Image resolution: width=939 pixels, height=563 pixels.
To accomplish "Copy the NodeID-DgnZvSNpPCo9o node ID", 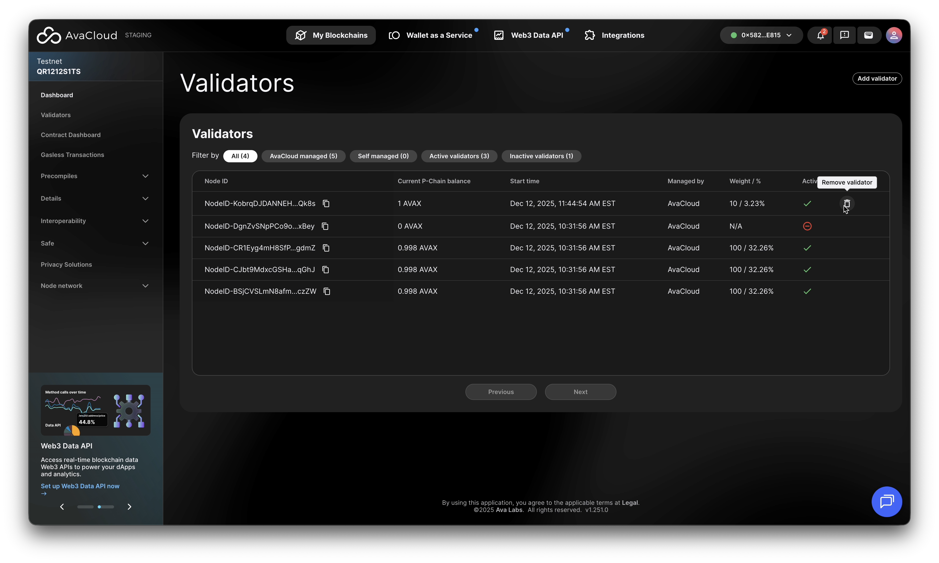I will [x=325, y=226].
